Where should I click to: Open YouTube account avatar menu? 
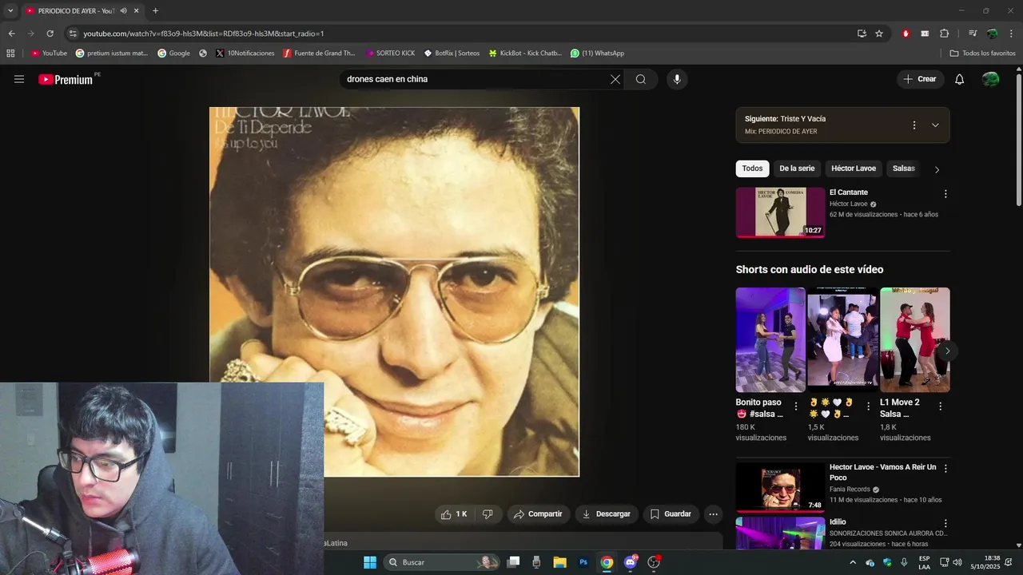point(990,79)
